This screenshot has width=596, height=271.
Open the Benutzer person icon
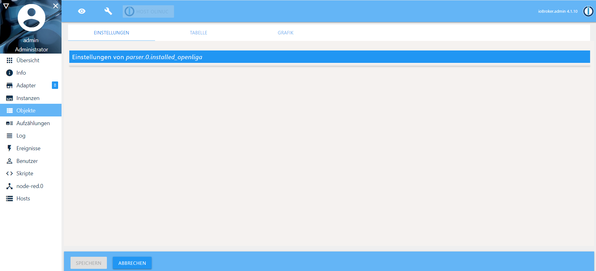pyautogui.click(x=10, y=161)
